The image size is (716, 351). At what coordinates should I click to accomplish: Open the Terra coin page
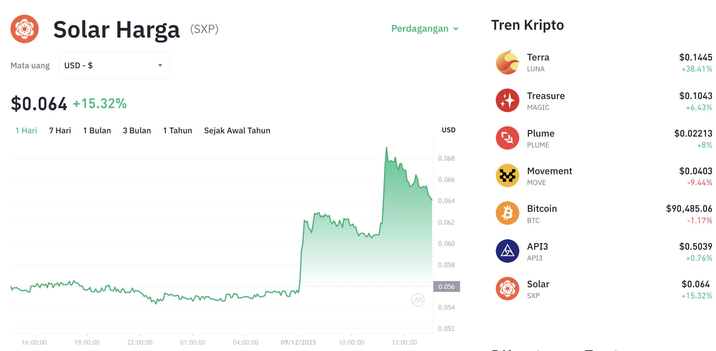pos(538,57)
